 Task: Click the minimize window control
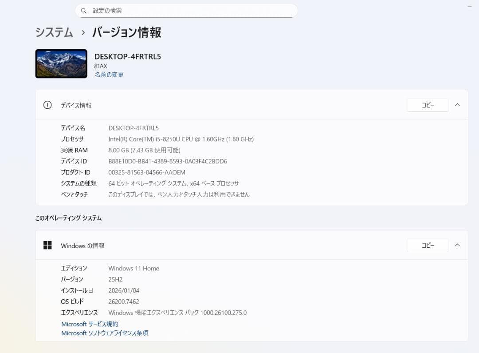(469, 7)
